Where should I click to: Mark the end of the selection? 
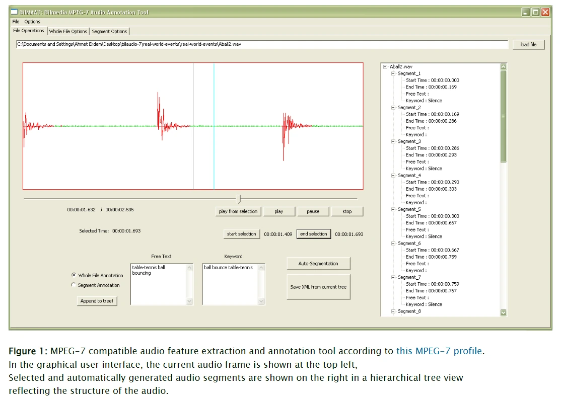(x=314, y=234)
